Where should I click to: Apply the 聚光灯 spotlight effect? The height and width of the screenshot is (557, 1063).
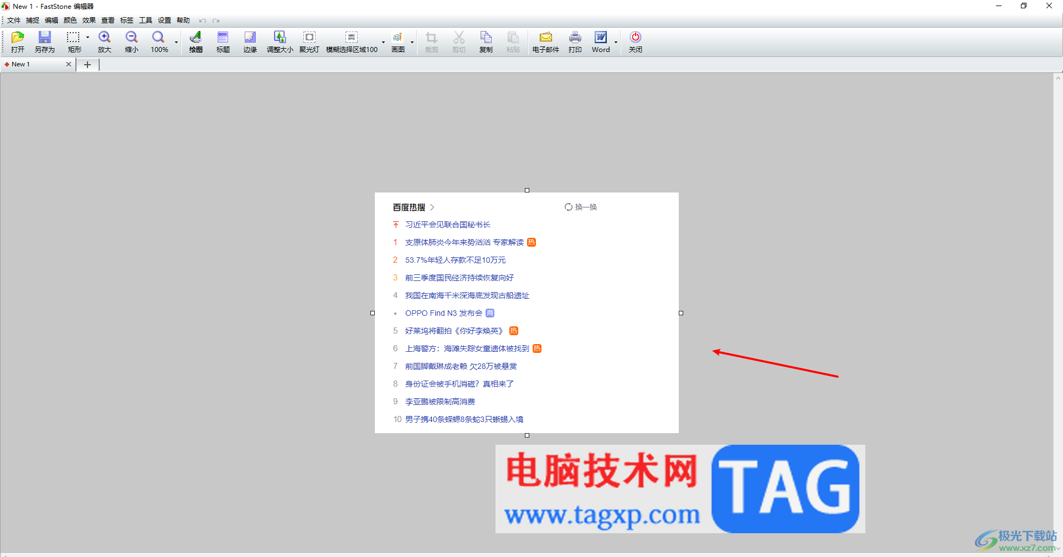309,42
